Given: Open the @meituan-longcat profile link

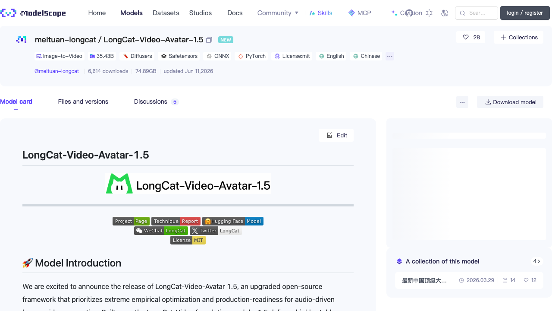Looking at the screenshot, I should pyautogui.click(x=57, y=71).
